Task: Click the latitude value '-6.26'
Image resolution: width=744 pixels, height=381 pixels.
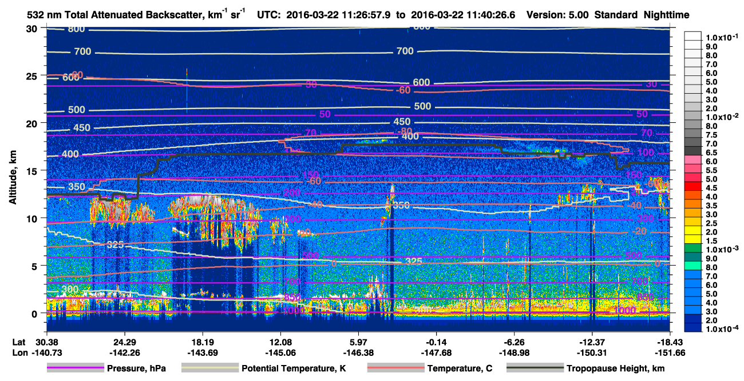Action: click(515, 342)
